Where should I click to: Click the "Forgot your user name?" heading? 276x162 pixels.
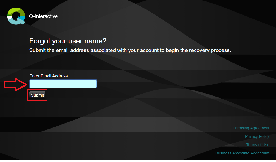[68, 41]
